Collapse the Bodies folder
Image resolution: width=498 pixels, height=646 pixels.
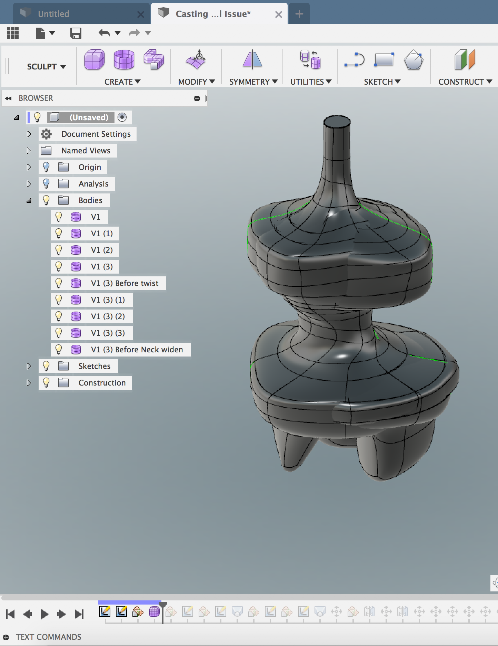[x=29, y=200]
